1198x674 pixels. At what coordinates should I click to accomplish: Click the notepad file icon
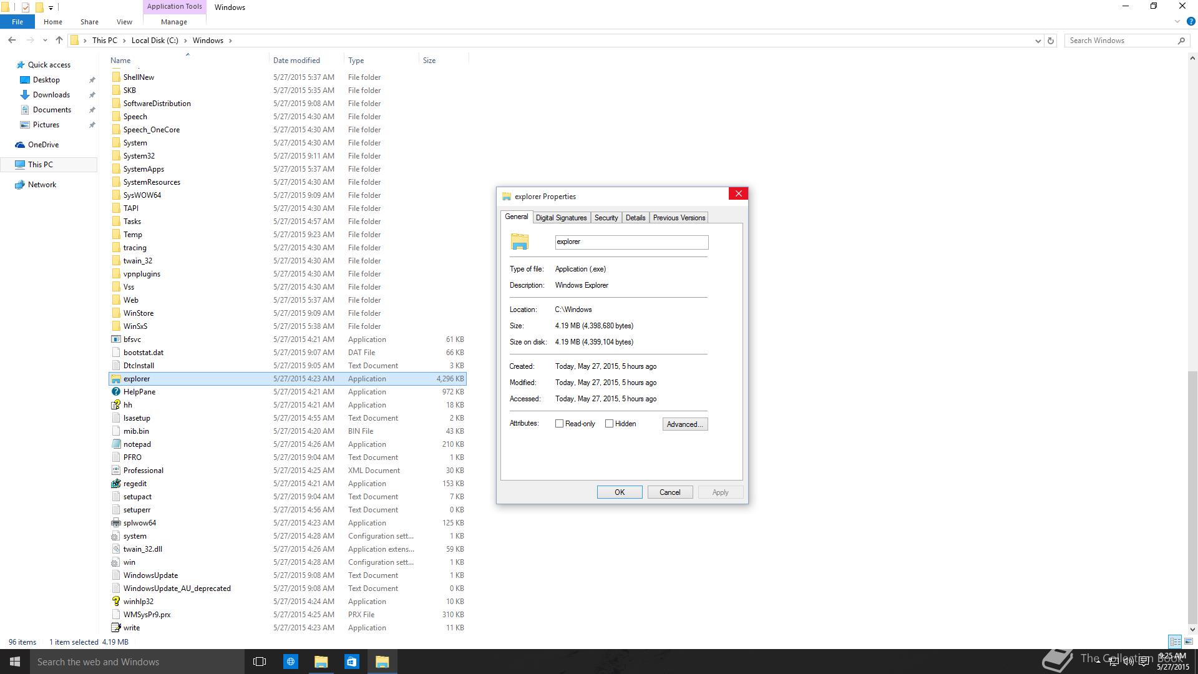coord(115,444)
